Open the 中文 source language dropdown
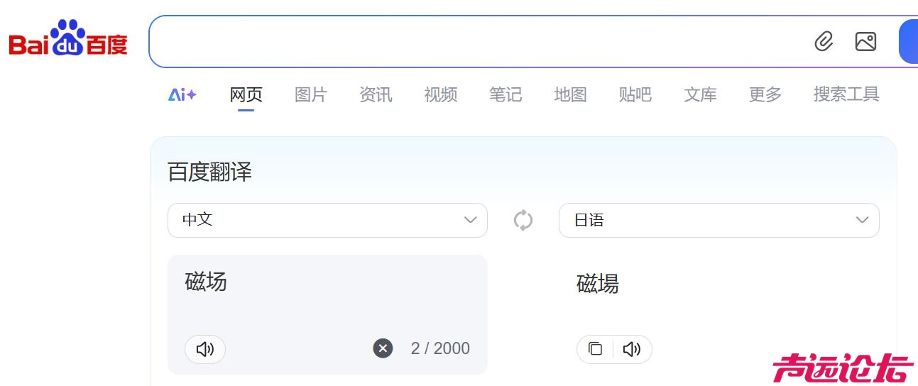The height and width of the screenshot is (386, 918). [x=327, y=220]
